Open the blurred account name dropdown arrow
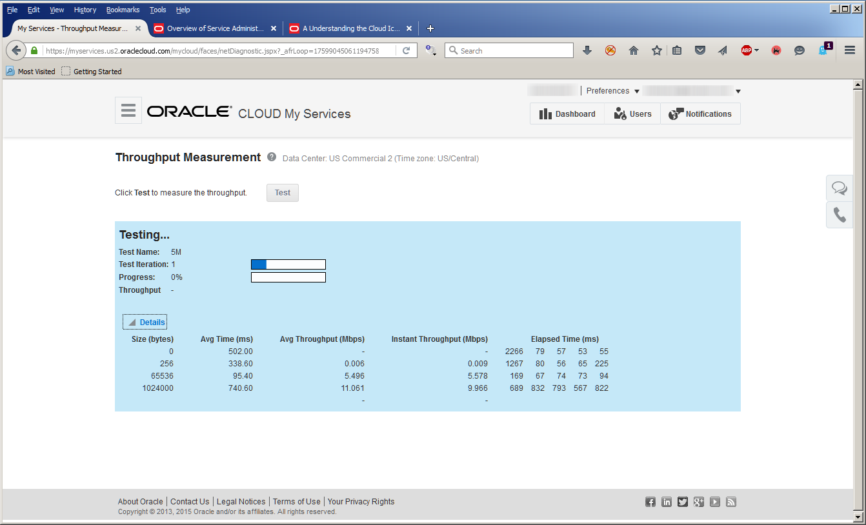The image size is (866, 525). coord(738,92)
